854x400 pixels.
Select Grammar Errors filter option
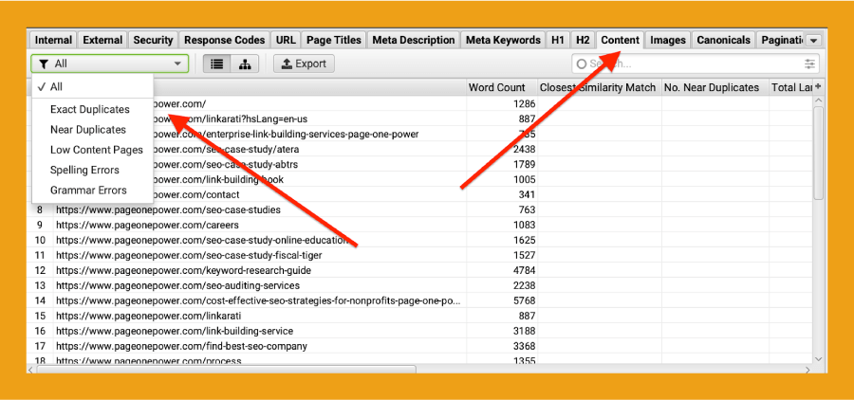coord(88,191)
